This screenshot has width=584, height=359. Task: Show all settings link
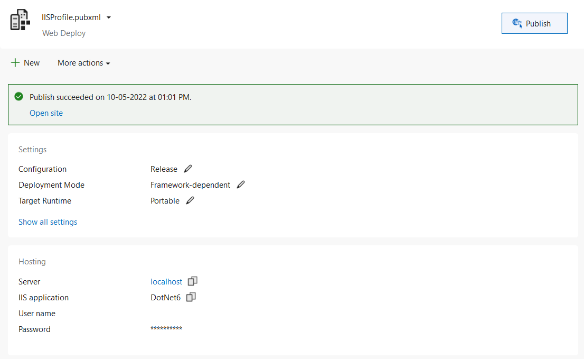(48, 222)
